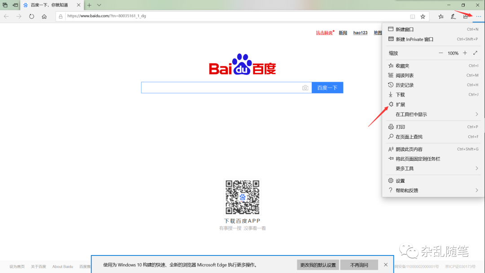Click the Share icon near the menu
This screenshot has height=273, width=485.
tap(466, 16)
